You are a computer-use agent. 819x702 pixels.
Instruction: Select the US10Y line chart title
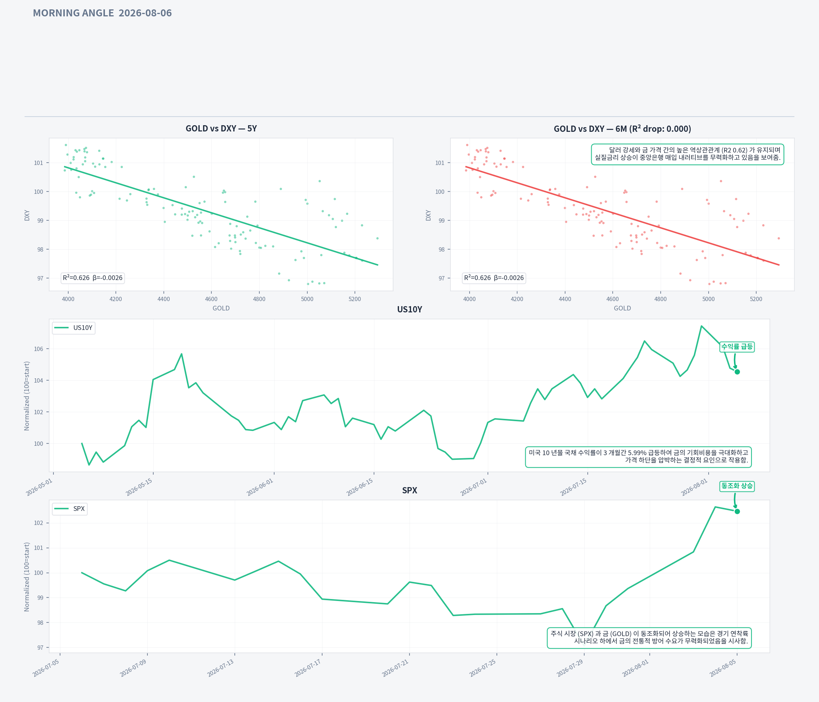409,310
